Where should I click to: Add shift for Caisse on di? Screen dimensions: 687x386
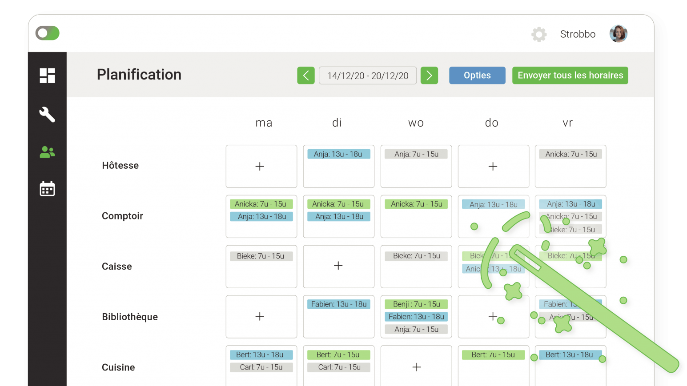[338, 266]
